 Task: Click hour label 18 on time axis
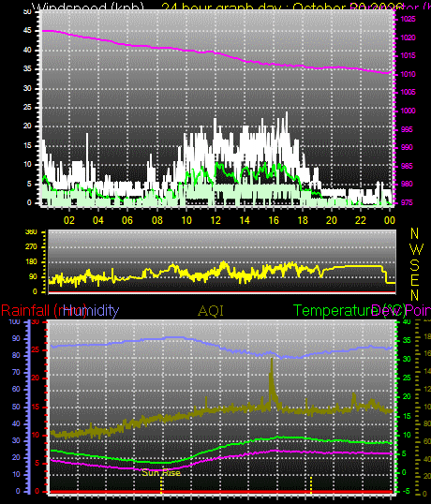coord(303,220)
